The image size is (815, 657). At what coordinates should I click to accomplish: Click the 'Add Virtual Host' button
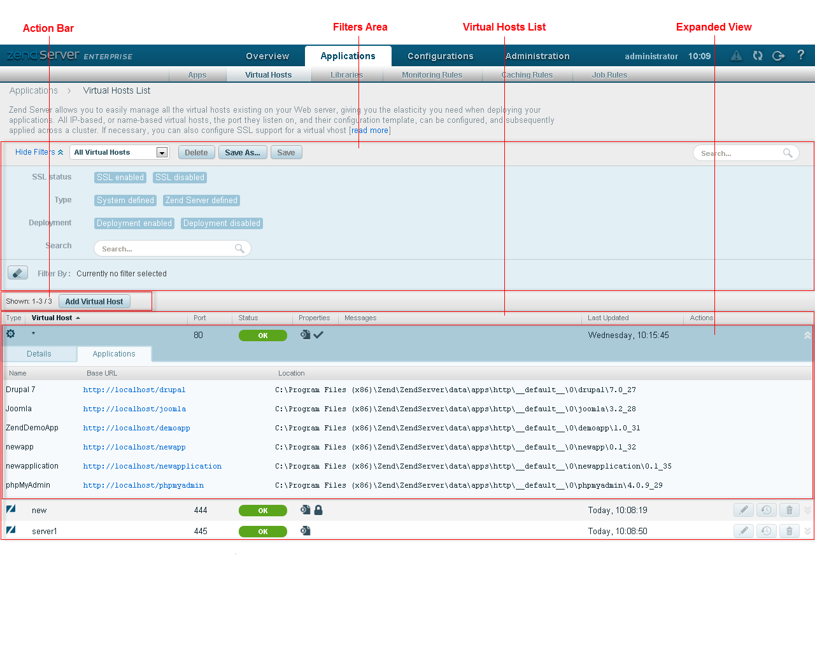[94, 302]
